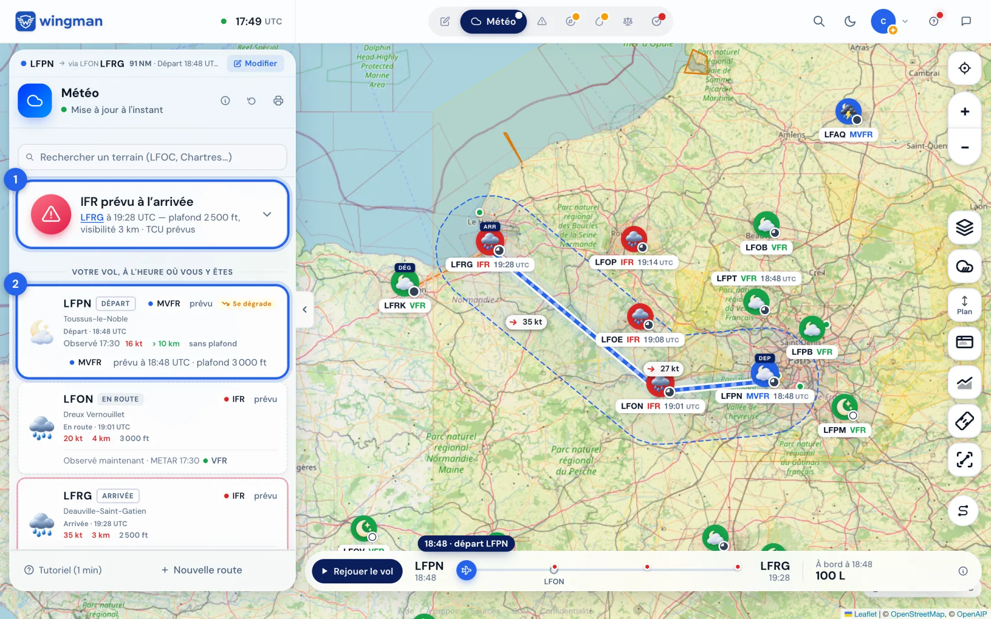The height and width of the screenshot is (619, 991).
Task: Click the airplane handle on flight timeline
Action: click(466, 570)
